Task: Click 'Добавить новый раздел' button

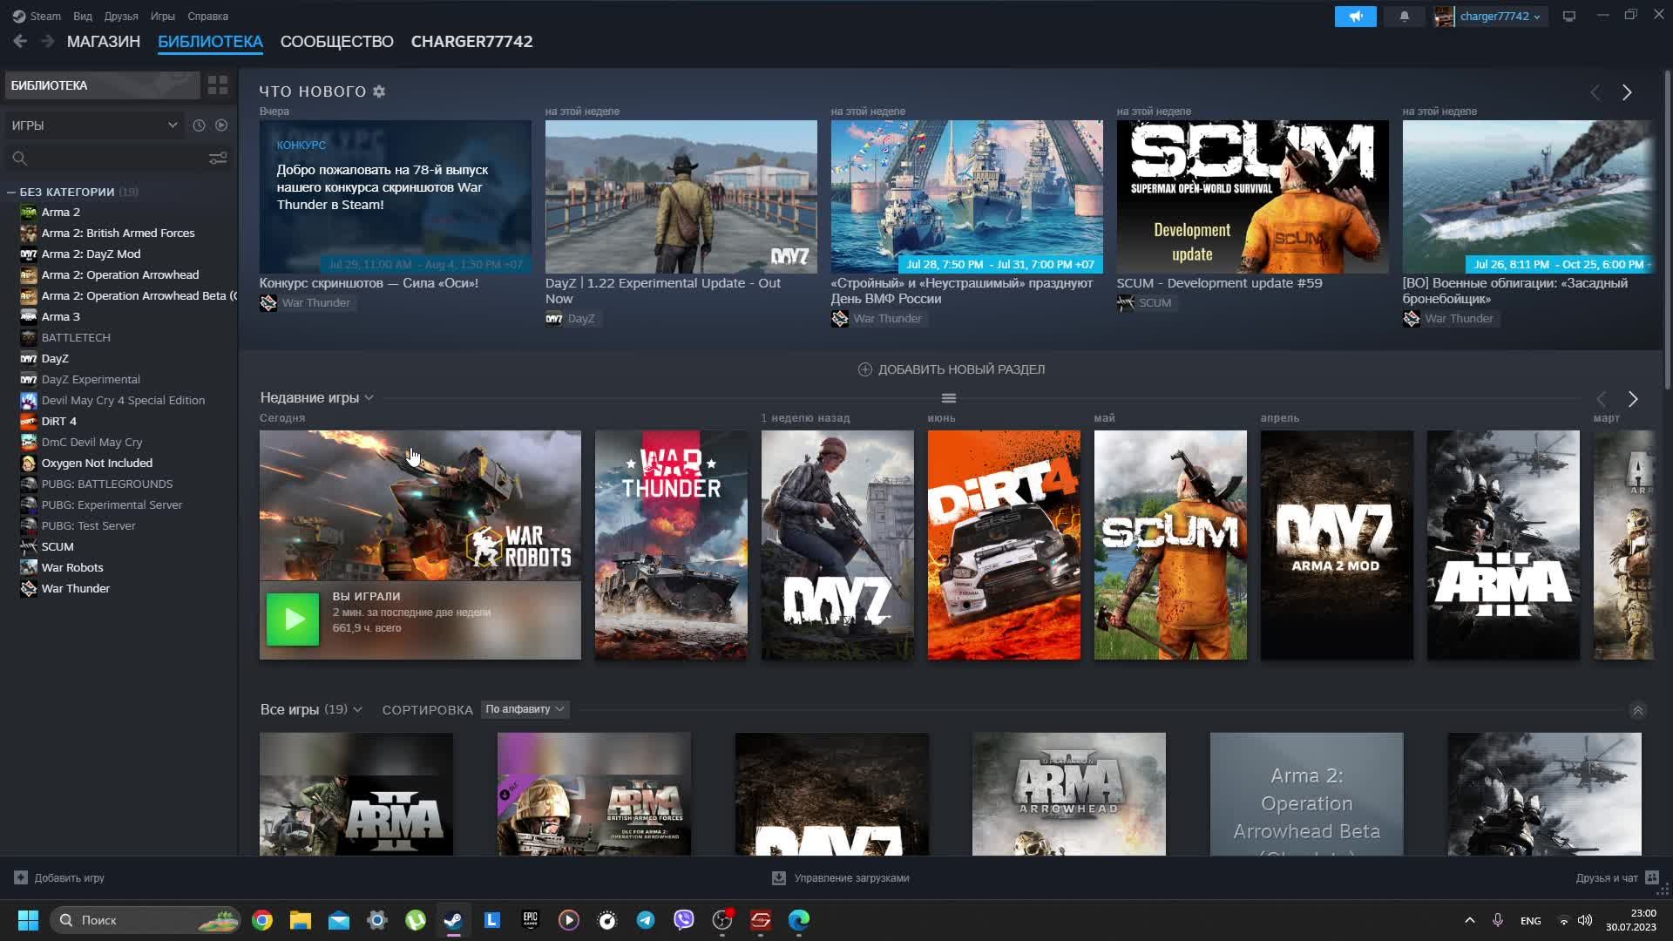Action: 952,369
